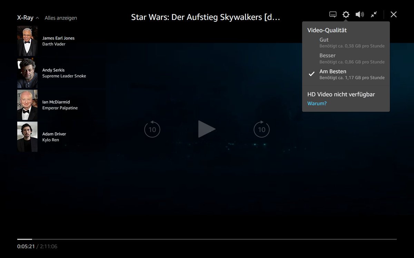Viewport: 414px width, 258px height.
Task: Click the Emperor Palpatine character label
Action: (x=60, y=108)
